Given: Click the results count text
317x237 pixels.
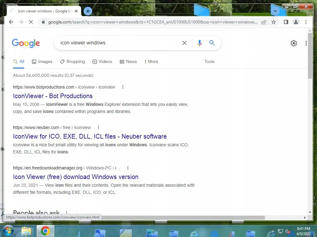Looking at the screenshot, I should click(x=53, y=75).
